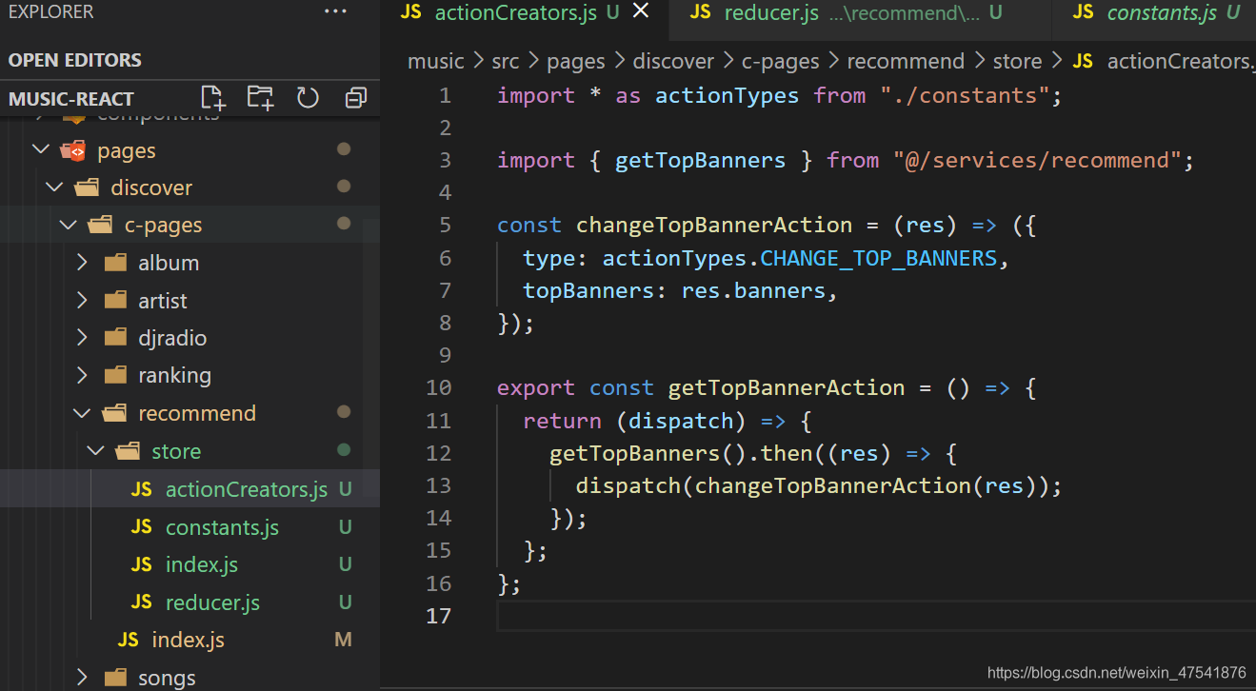Refresh the explorer with the refresh icon
Image resolution: width=1256 pixels, height=691 pixels.
tap(308, 97)
